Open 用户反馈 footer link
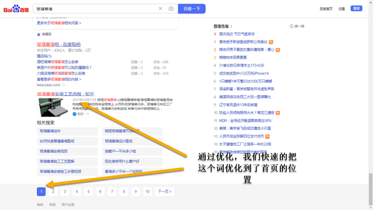 point(68,205)
